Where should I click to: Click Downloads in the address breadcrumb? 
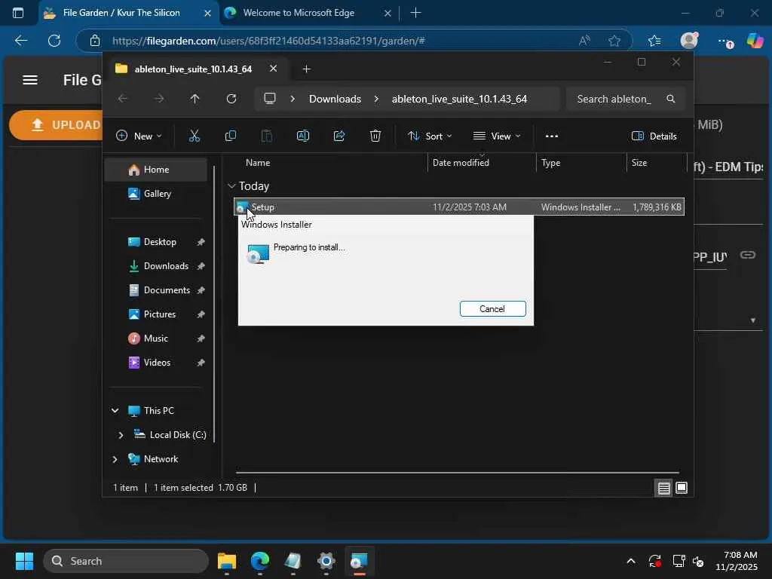[x=335, y=99]
